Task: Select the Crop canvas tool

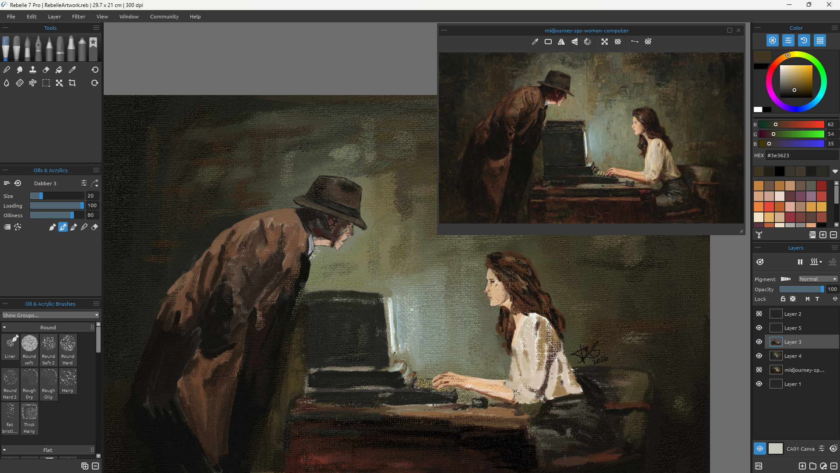Action: 72,83
